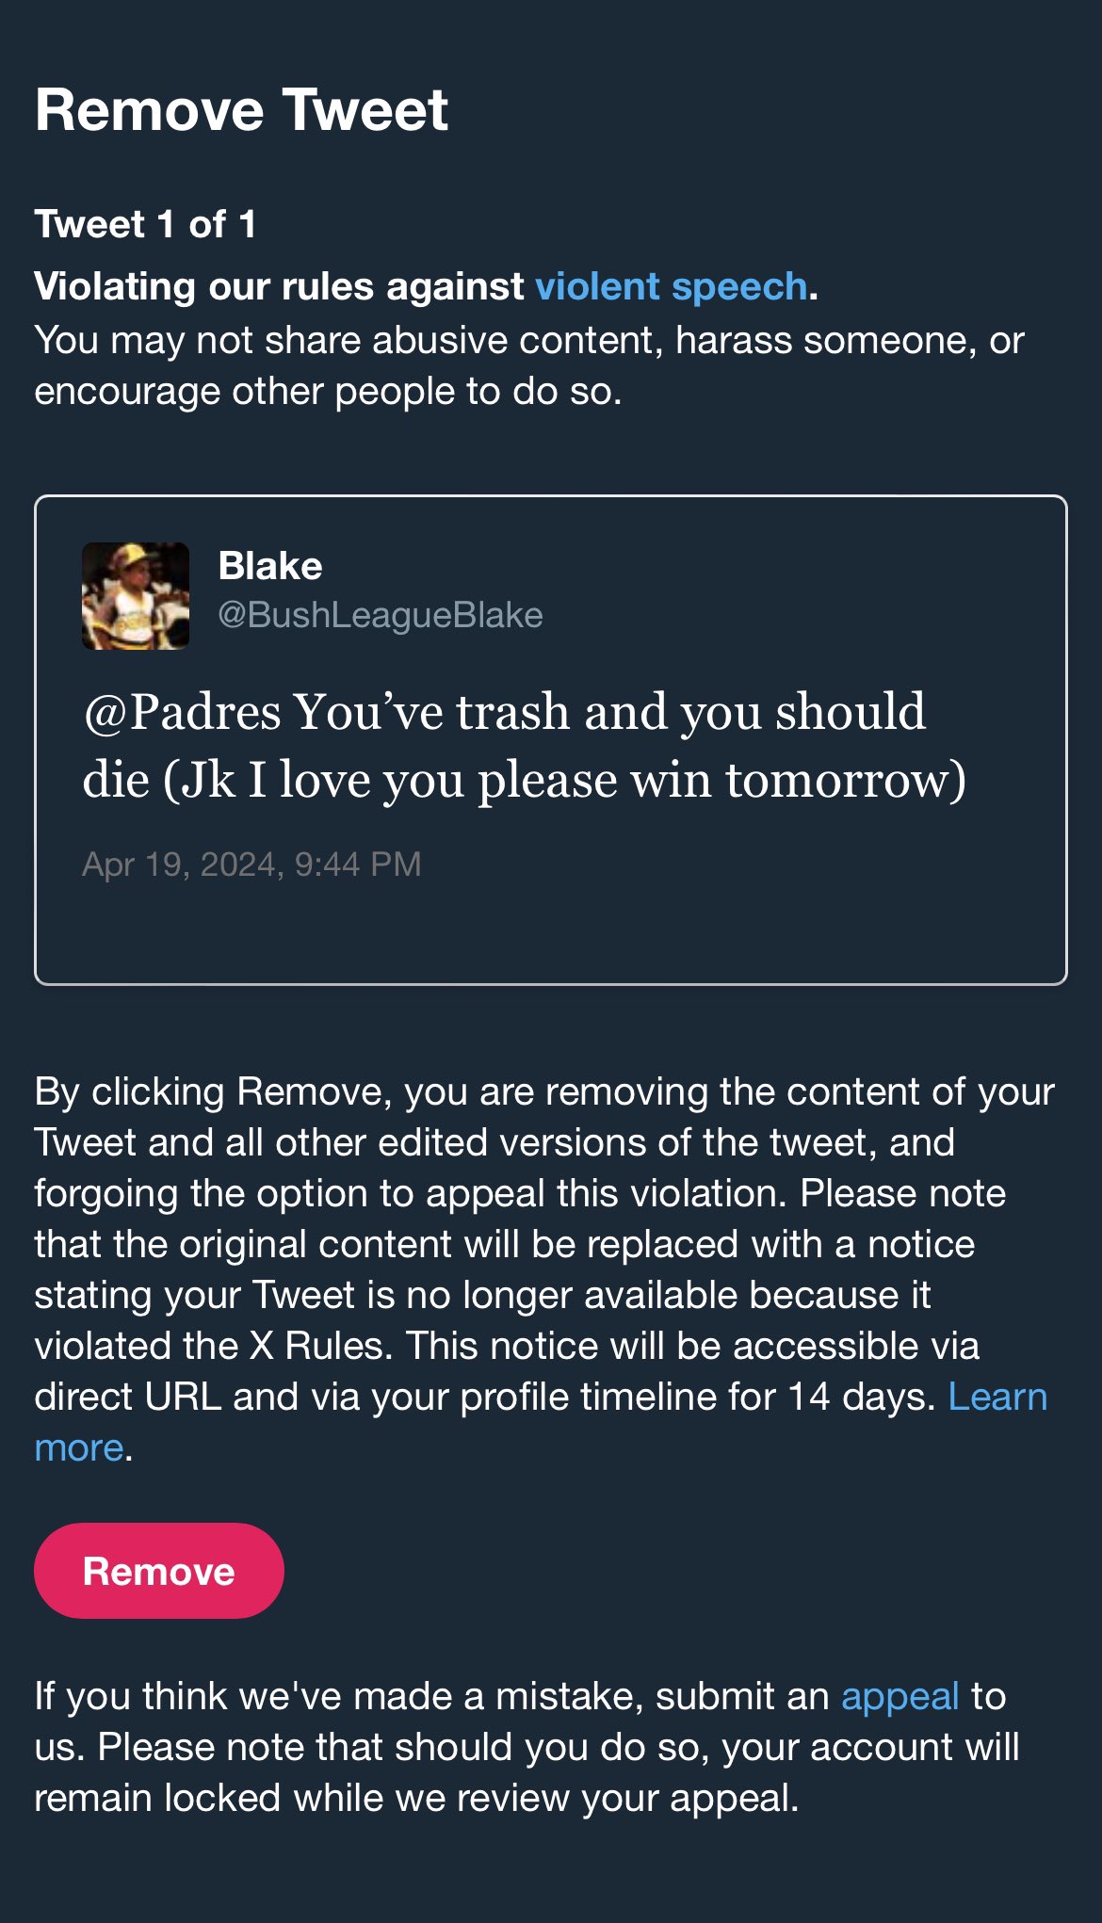
Task: Open the appeal link
Action: [x=899, y=1696]
